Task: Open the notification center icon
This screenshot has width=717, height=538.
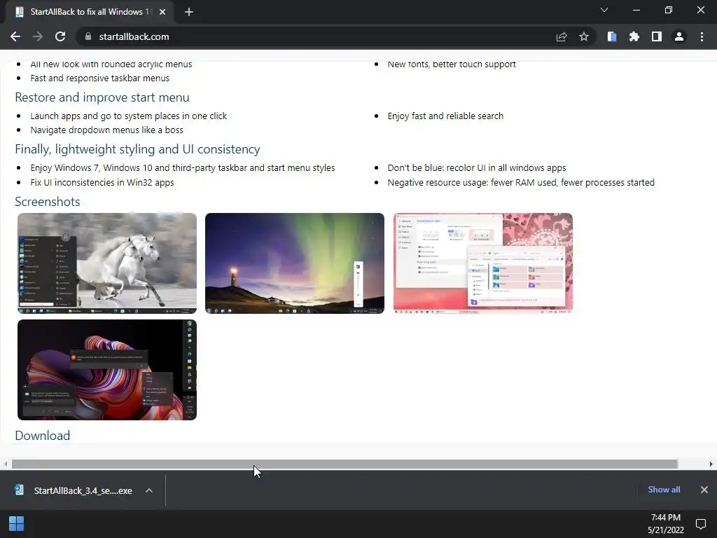Action: coord(701,524)
